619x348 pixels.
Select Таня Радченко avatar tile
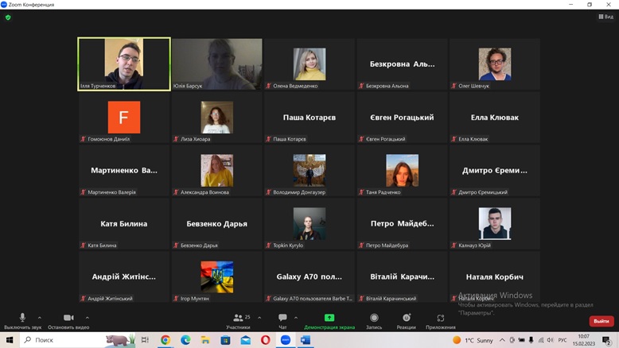click(x=402, y=171)
